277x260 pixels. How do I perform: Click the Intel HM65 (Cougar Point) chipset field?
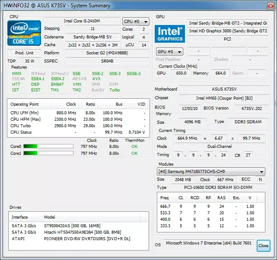[x=224, y=98]
